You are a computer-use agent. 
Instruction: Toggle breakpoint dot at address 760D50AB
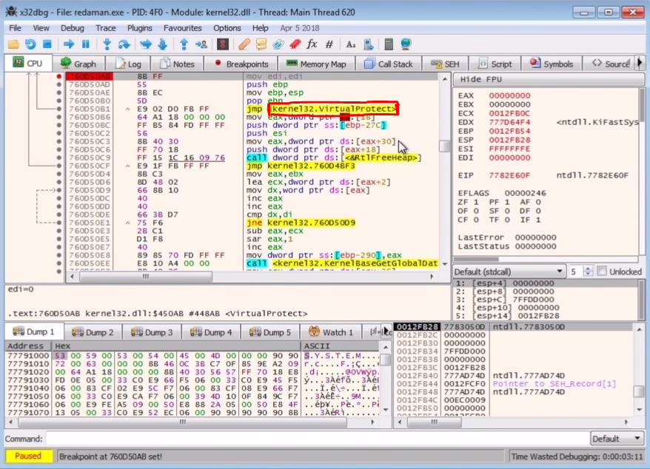59,76
